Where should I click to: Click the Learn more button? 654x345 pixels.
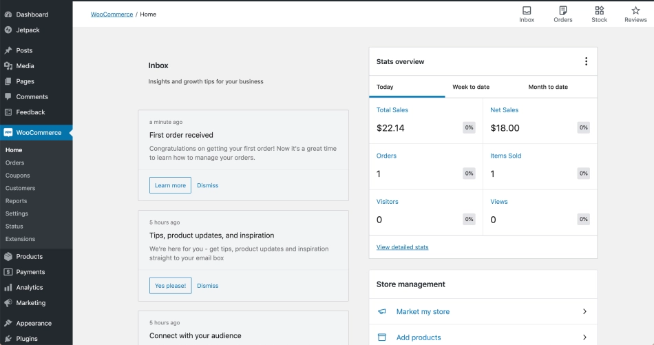click(170, 185)
